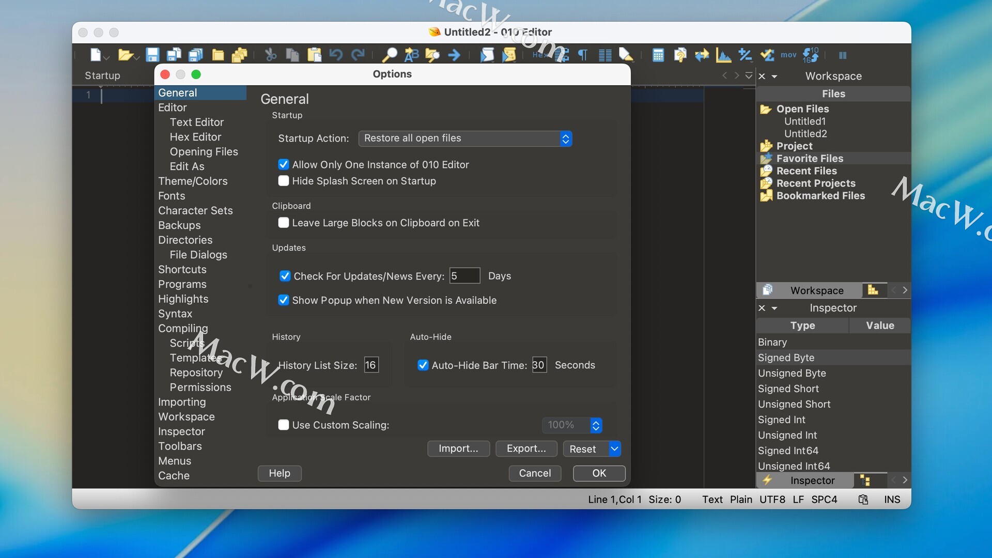The image size is (992, 558).
Task: Click the Redo arrow icon
Action: 358,55
